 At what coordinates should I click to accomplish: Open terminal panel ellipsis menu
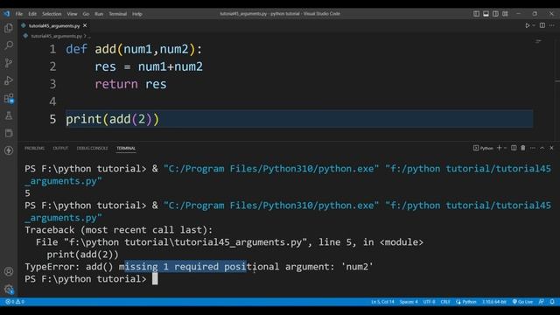pos(533,148)
